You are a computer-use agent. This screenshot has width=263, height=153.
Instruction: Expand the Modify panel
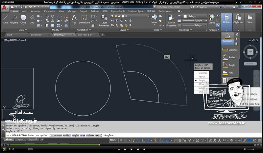57,30
